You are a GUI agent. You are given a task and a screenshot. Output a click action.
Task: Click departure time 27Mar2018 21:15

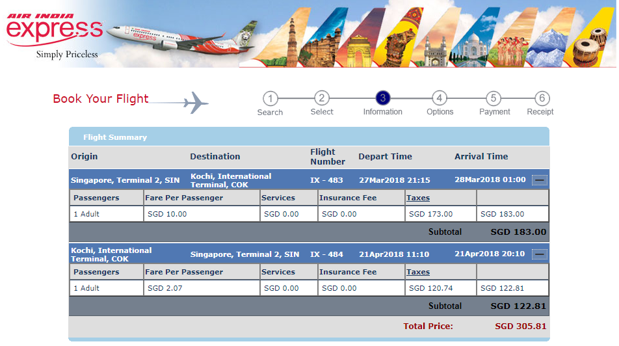point(395,180)
